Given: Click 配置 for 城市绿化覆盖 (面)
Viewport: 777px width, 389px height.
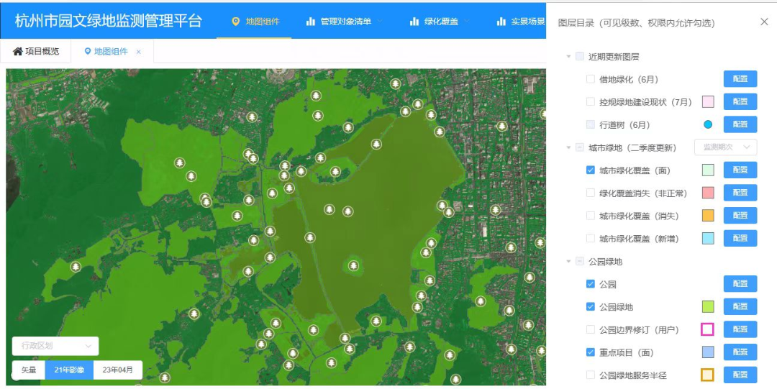Looking at the screenshot, I should (x=740, y=170).
